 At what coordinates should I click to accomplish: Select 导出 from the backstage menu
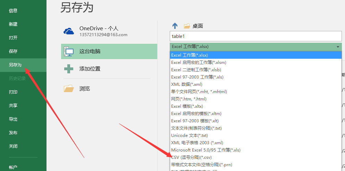click(13, 119)
